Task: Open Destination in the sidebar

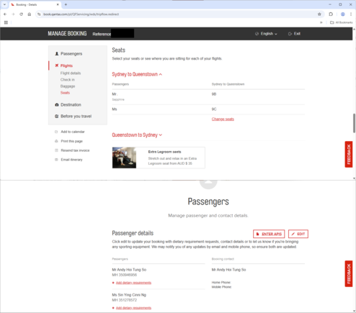Action: (x=68, y=105)
